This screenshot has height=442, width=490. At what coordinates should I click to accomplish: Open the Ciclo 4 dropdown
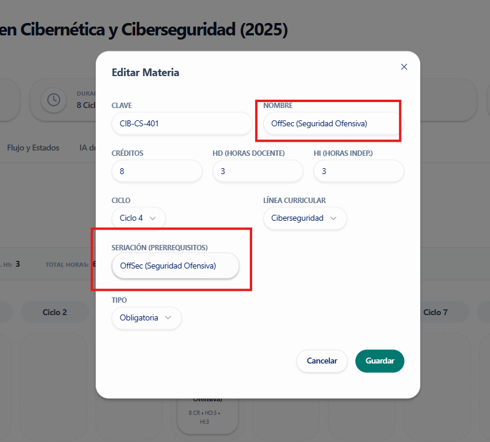[x=138, y=218]
